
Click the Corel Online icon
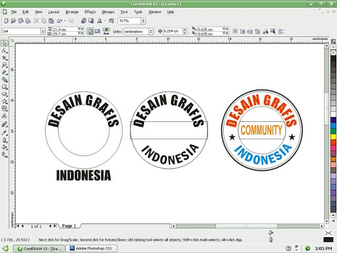[111, 20]
